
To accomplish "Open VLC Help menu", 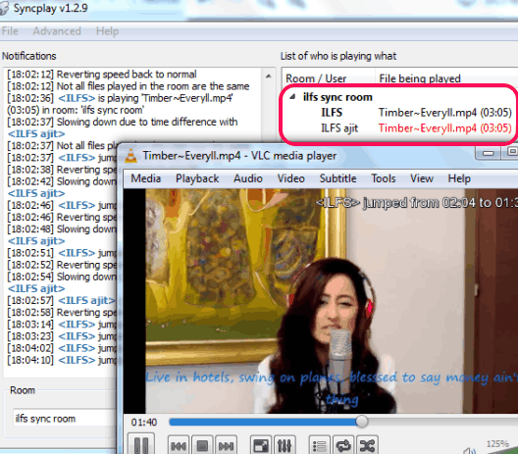I will pos(459,178).
